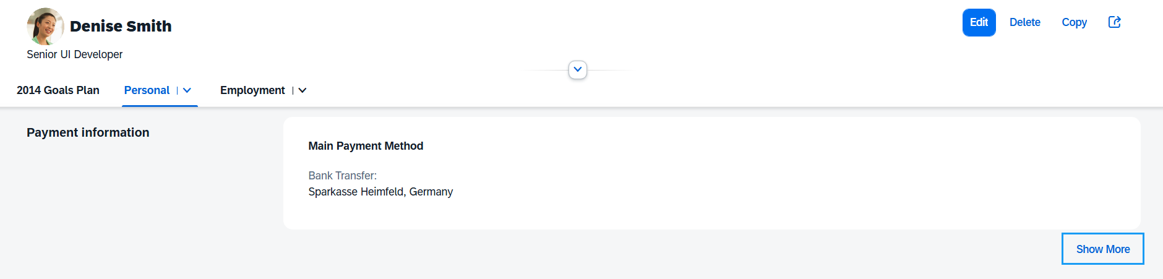Switch to the 2014 Goals Plan tab
This screenshot has height=279, width=1163.
[x=58, y=90]
